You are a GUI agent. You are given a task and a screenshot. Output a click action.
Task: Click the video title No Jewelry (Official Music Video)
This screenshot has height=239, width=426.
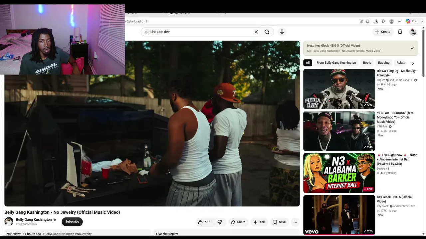pos(62,212)
